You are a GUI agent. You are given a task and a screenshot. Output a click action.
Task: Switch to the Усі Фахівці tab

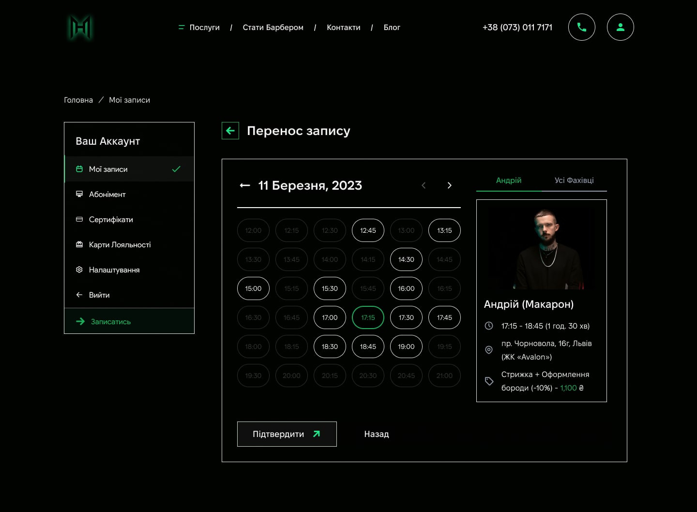(x=574, y=180)
